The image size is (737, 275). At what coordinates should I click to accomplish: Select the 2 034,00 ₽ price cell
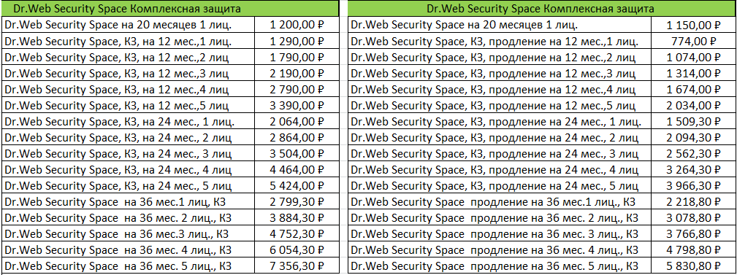click(x=693, y=106)
